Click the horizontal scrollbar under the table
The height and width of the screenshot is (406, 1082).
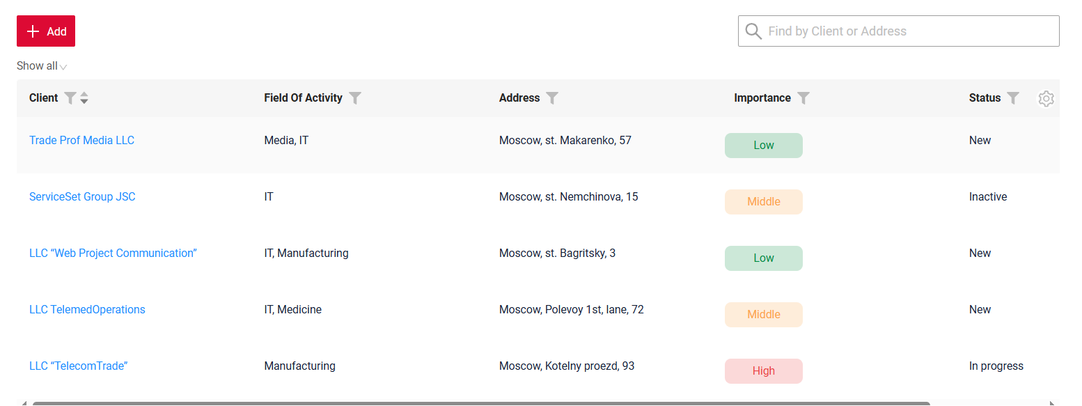click(x=480, y=403)
